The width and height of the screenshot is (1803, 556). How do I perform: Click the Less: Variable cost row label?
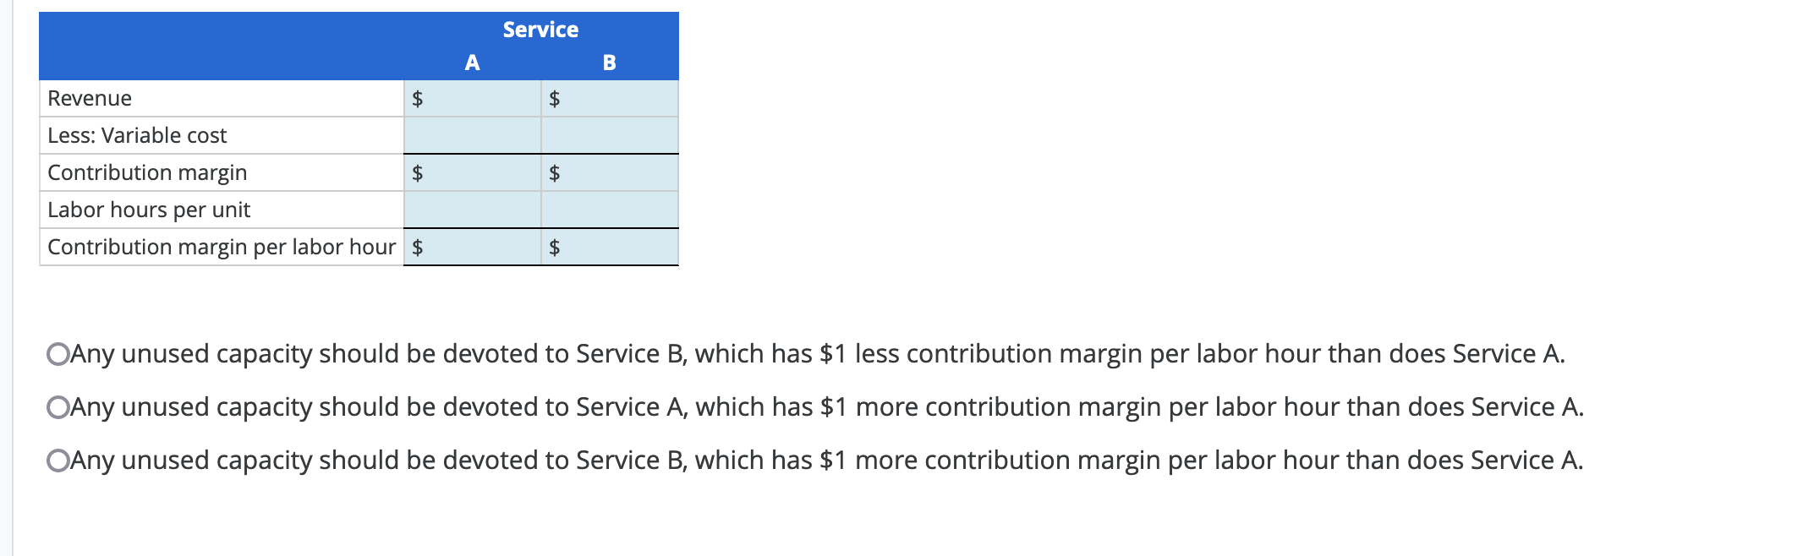point(137,135)
